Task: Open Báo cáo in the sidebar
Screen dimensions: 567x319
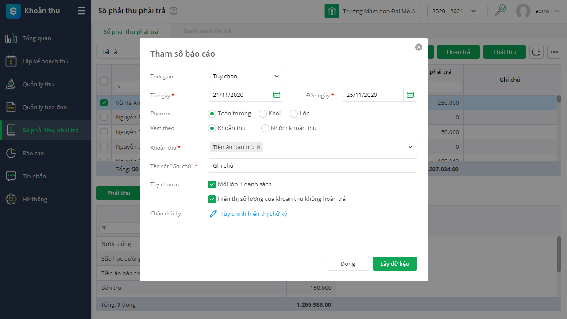Action: coord(33,153)
